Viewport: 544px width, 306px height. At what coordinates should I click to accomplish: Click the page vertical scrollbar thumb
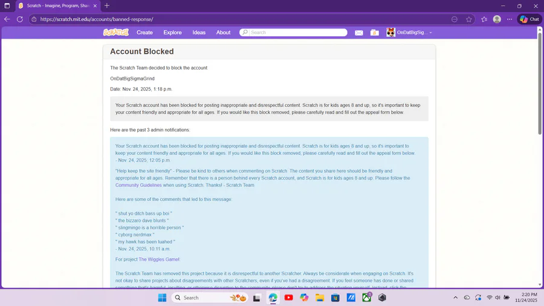point(540,84)
